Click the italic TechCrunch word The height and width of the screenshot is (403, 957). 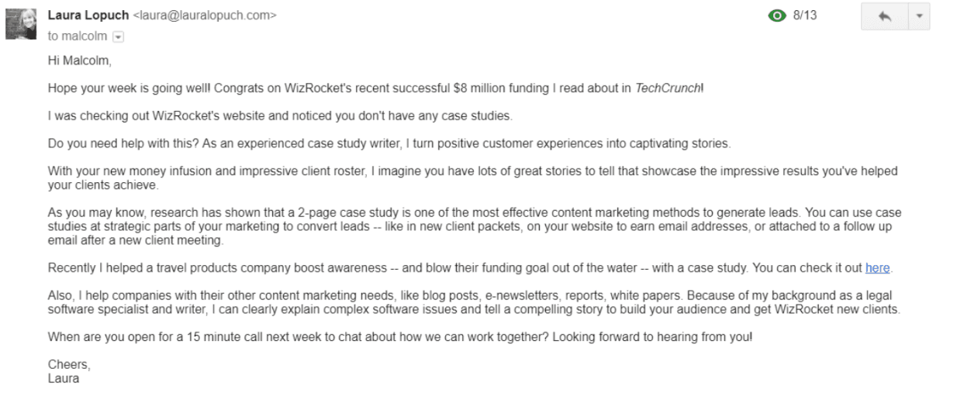[x=667, y=88]
